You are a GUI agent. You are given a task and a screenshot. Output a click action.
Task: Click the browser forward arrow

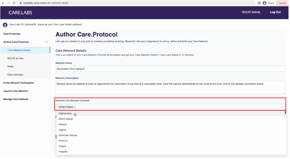8,3
